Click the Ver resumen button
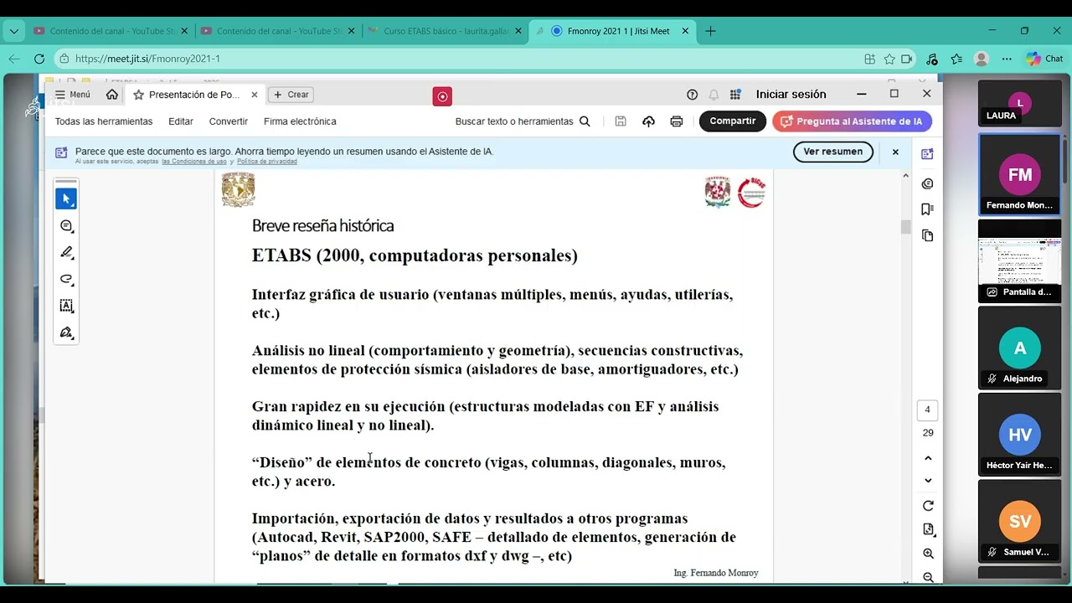 pyautogui.click(x=833, y=152)
